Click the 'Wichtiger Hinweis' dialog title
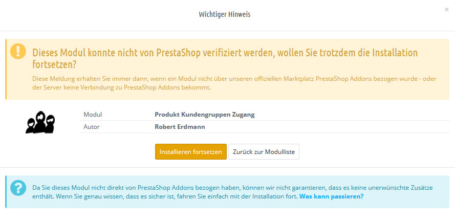This screenshot has width=455, height=221. click(x=225, y=14)
